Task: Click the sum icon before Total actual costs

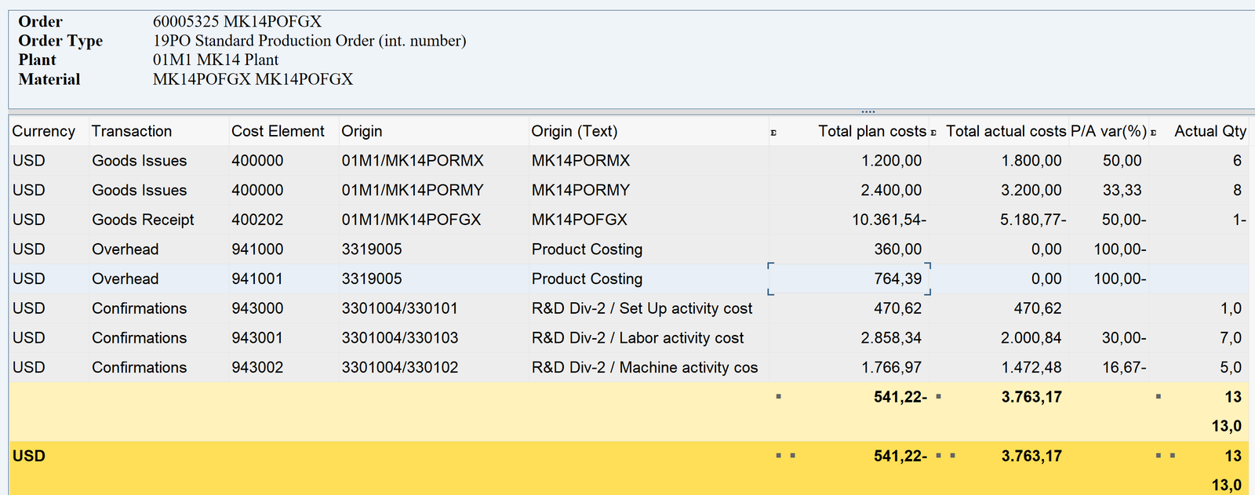Action: pyautogui.click(x=933, y=133)
